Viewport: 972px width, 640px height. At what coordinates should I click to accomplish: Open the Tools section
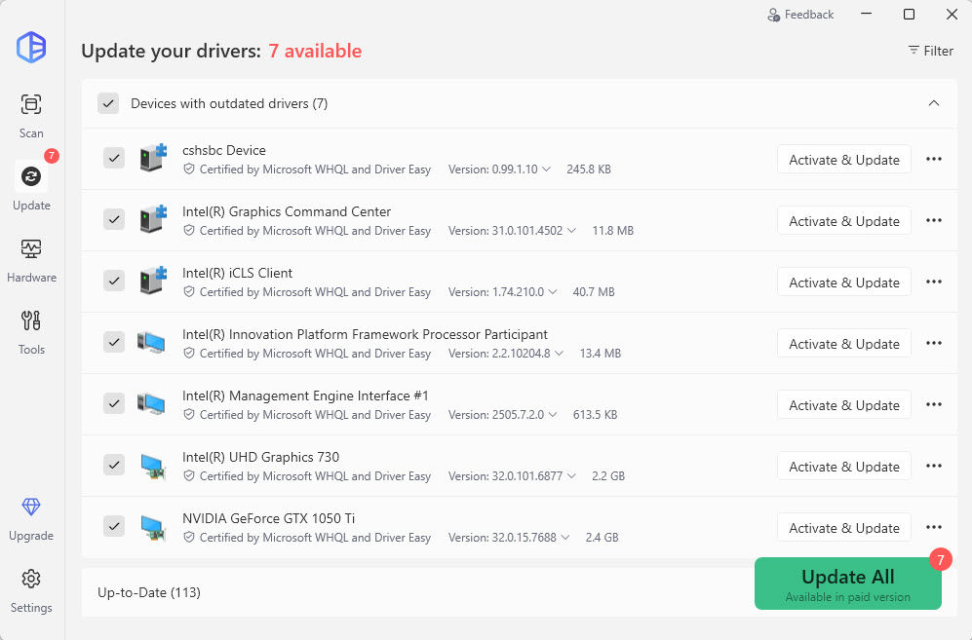coord(31,331)
